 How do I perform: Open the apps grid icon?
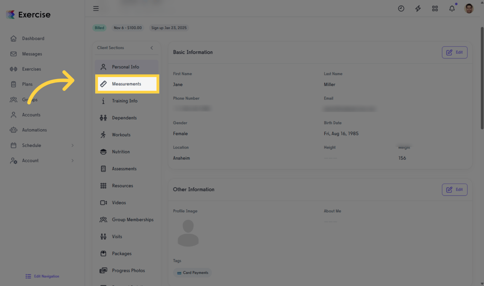pos(435,8)
